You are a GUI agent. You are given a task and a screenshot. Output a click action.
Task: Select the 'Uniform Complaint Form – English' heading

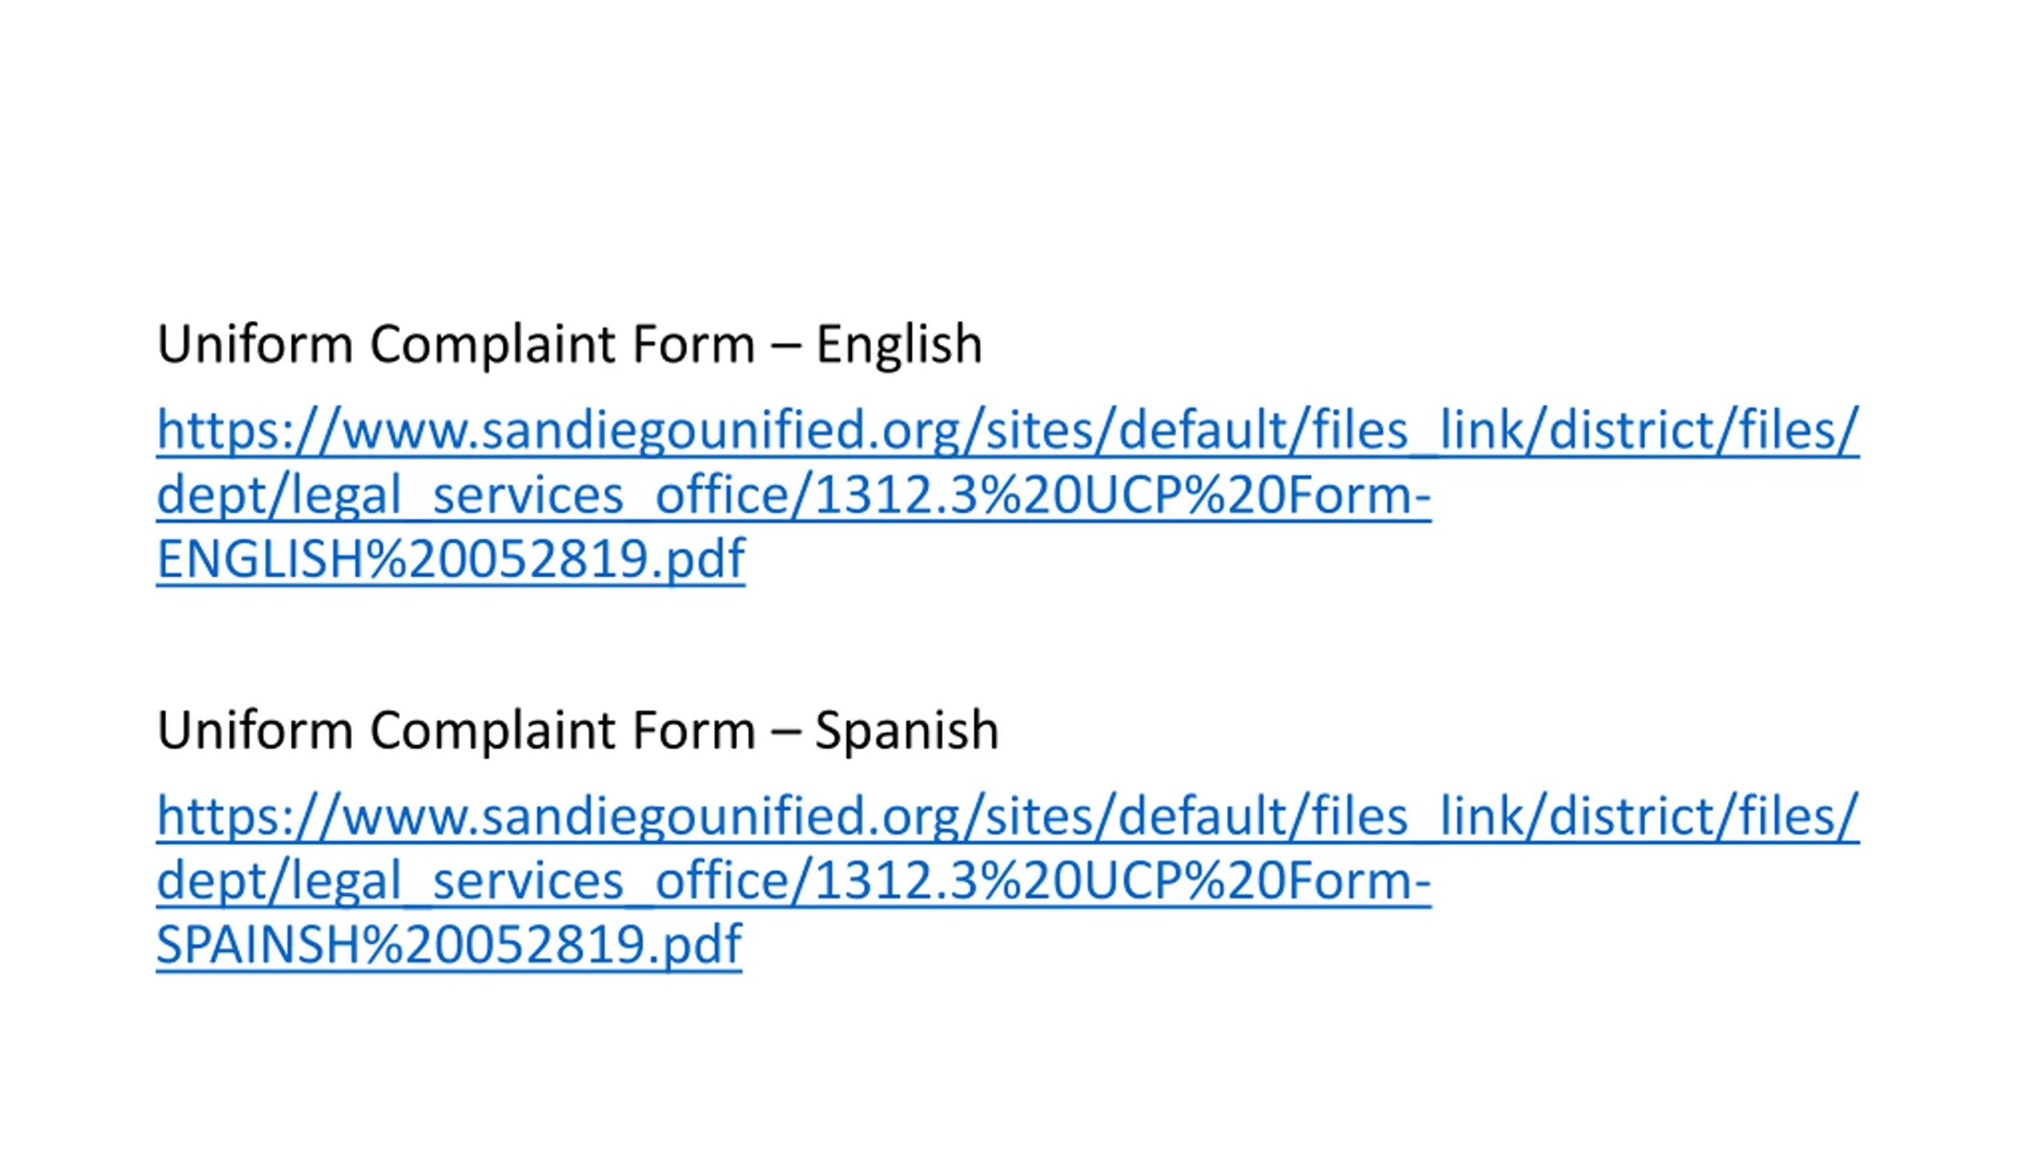pos(569,344)
